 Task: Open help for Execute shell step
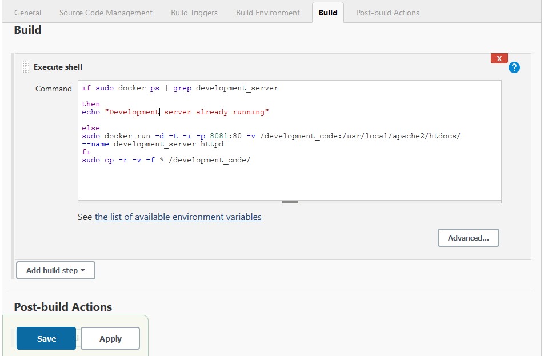coord(514,67)
